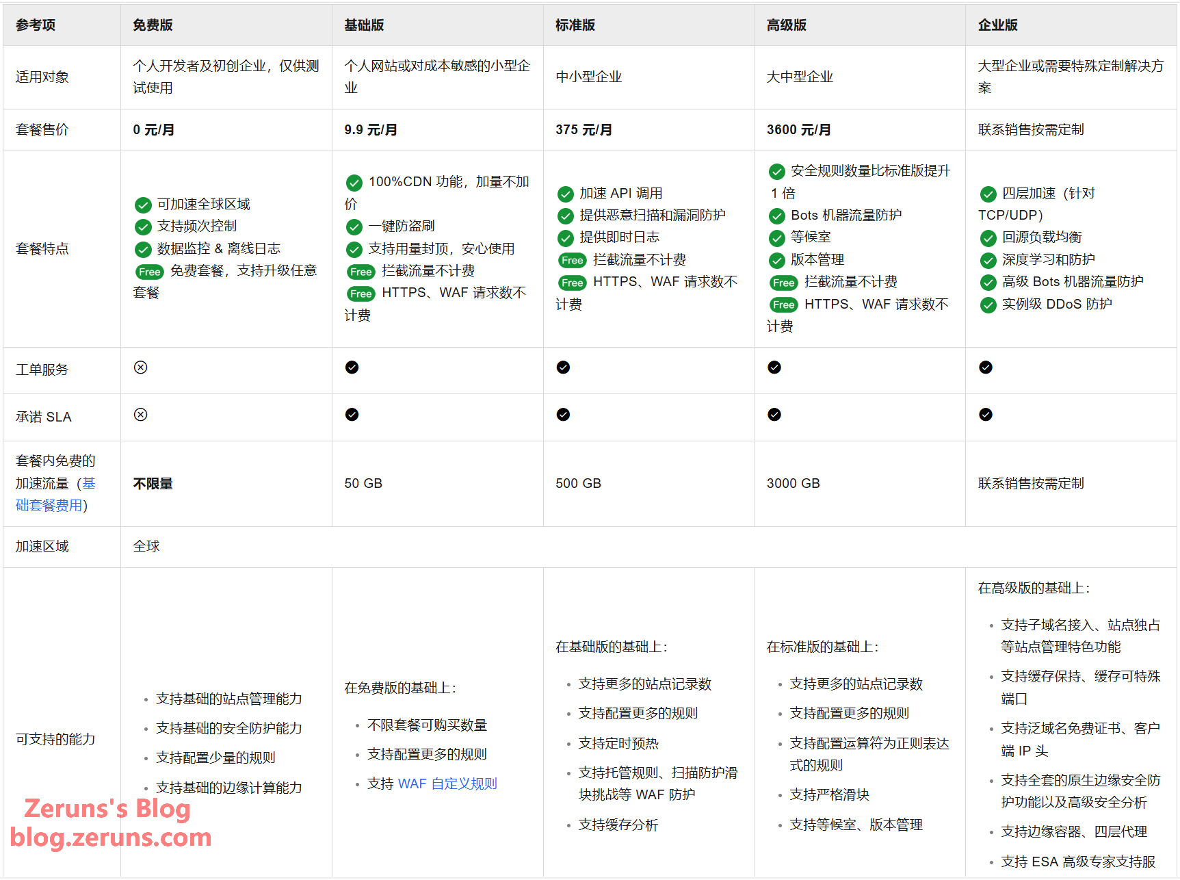Image resolution: width=1180 pixels, height=880 pixels.
Task: Click the green check beside 回源负载均衡
Action: pyautogui.click(x=988, y=238)
